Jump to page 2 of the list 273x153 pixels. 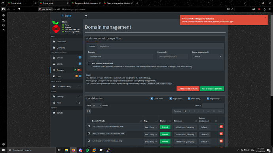tap(190, 111)
